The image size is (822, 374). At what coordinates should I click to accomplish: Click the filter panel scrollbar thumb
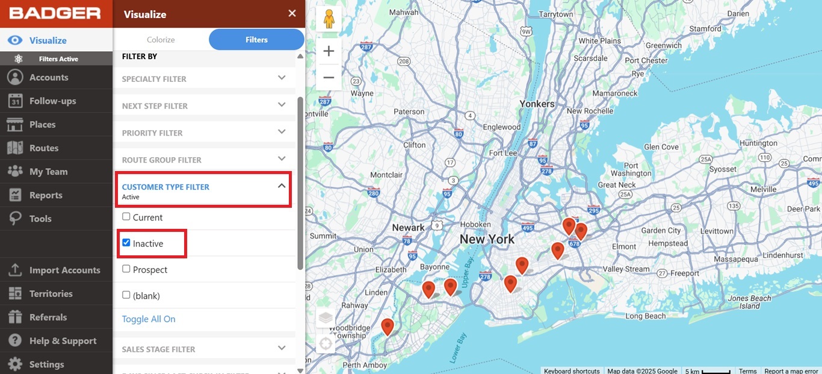[301, 183]
